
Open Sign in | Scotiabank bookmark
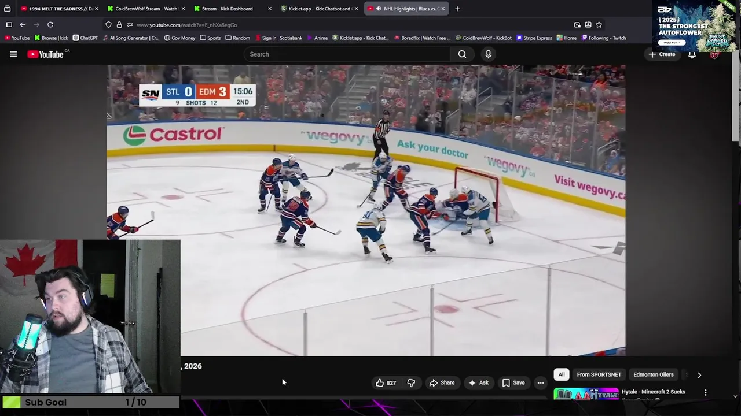coord(278,38)
